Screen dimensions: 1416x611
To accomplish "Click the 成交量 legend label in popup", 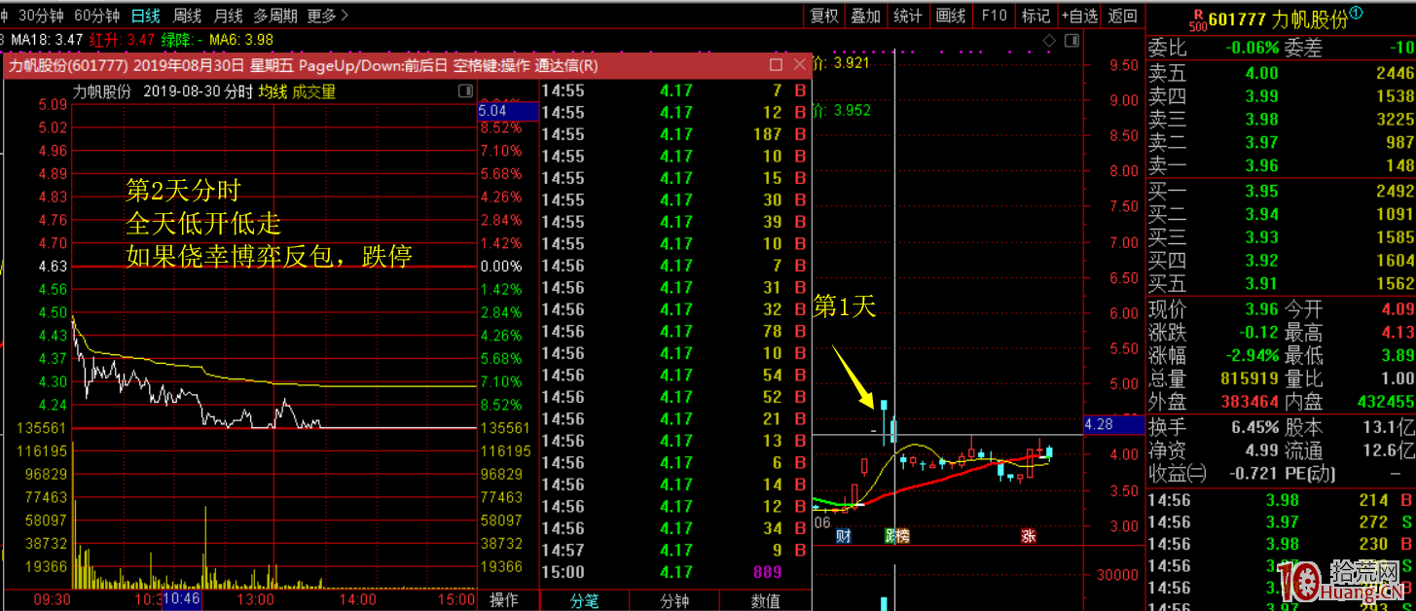I will point(313,91).
